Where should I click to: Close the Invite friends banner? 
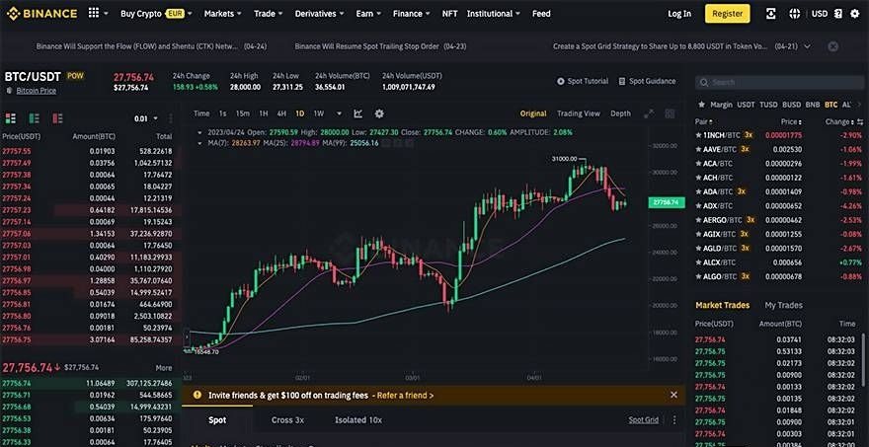[673, 395]
